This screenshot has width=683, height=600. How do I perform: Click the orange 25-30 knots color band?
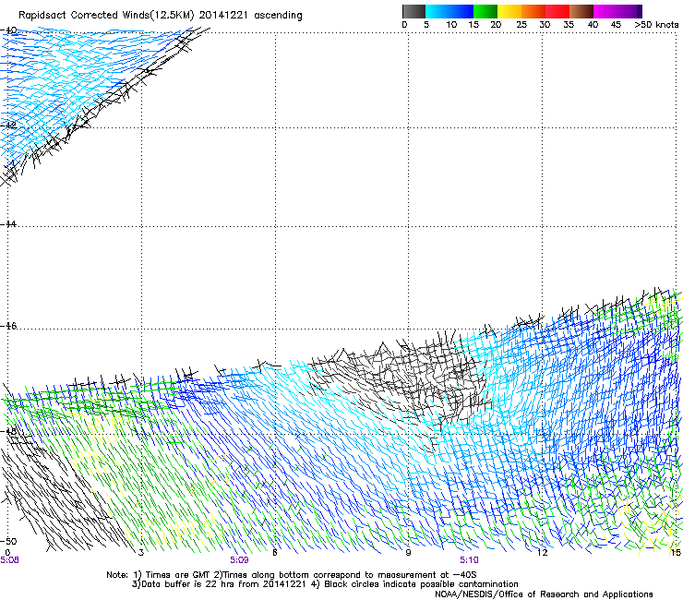533,11
